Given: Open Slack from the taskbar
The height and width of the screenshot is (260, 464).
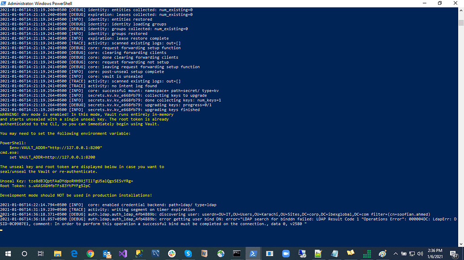Looking at the screenshot, I should [x=172, y=253].
